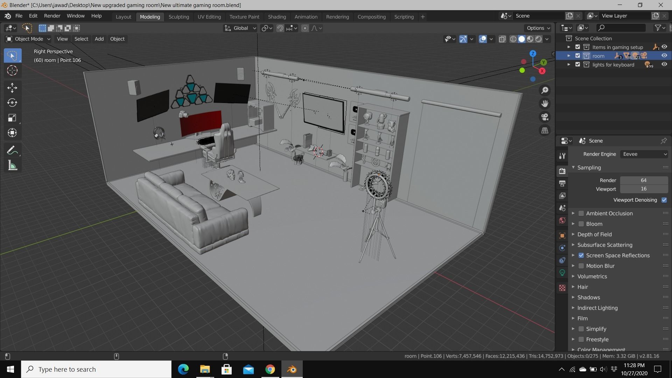Adjust the Render samples value field
Viewport: 672px width, 378px height.
coord(644,180)
